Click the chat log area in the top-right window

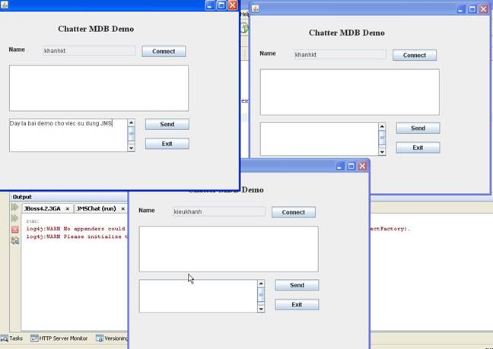tap(350, 92)
